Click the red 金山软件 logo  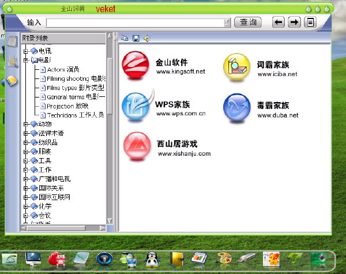click(135, 65)
